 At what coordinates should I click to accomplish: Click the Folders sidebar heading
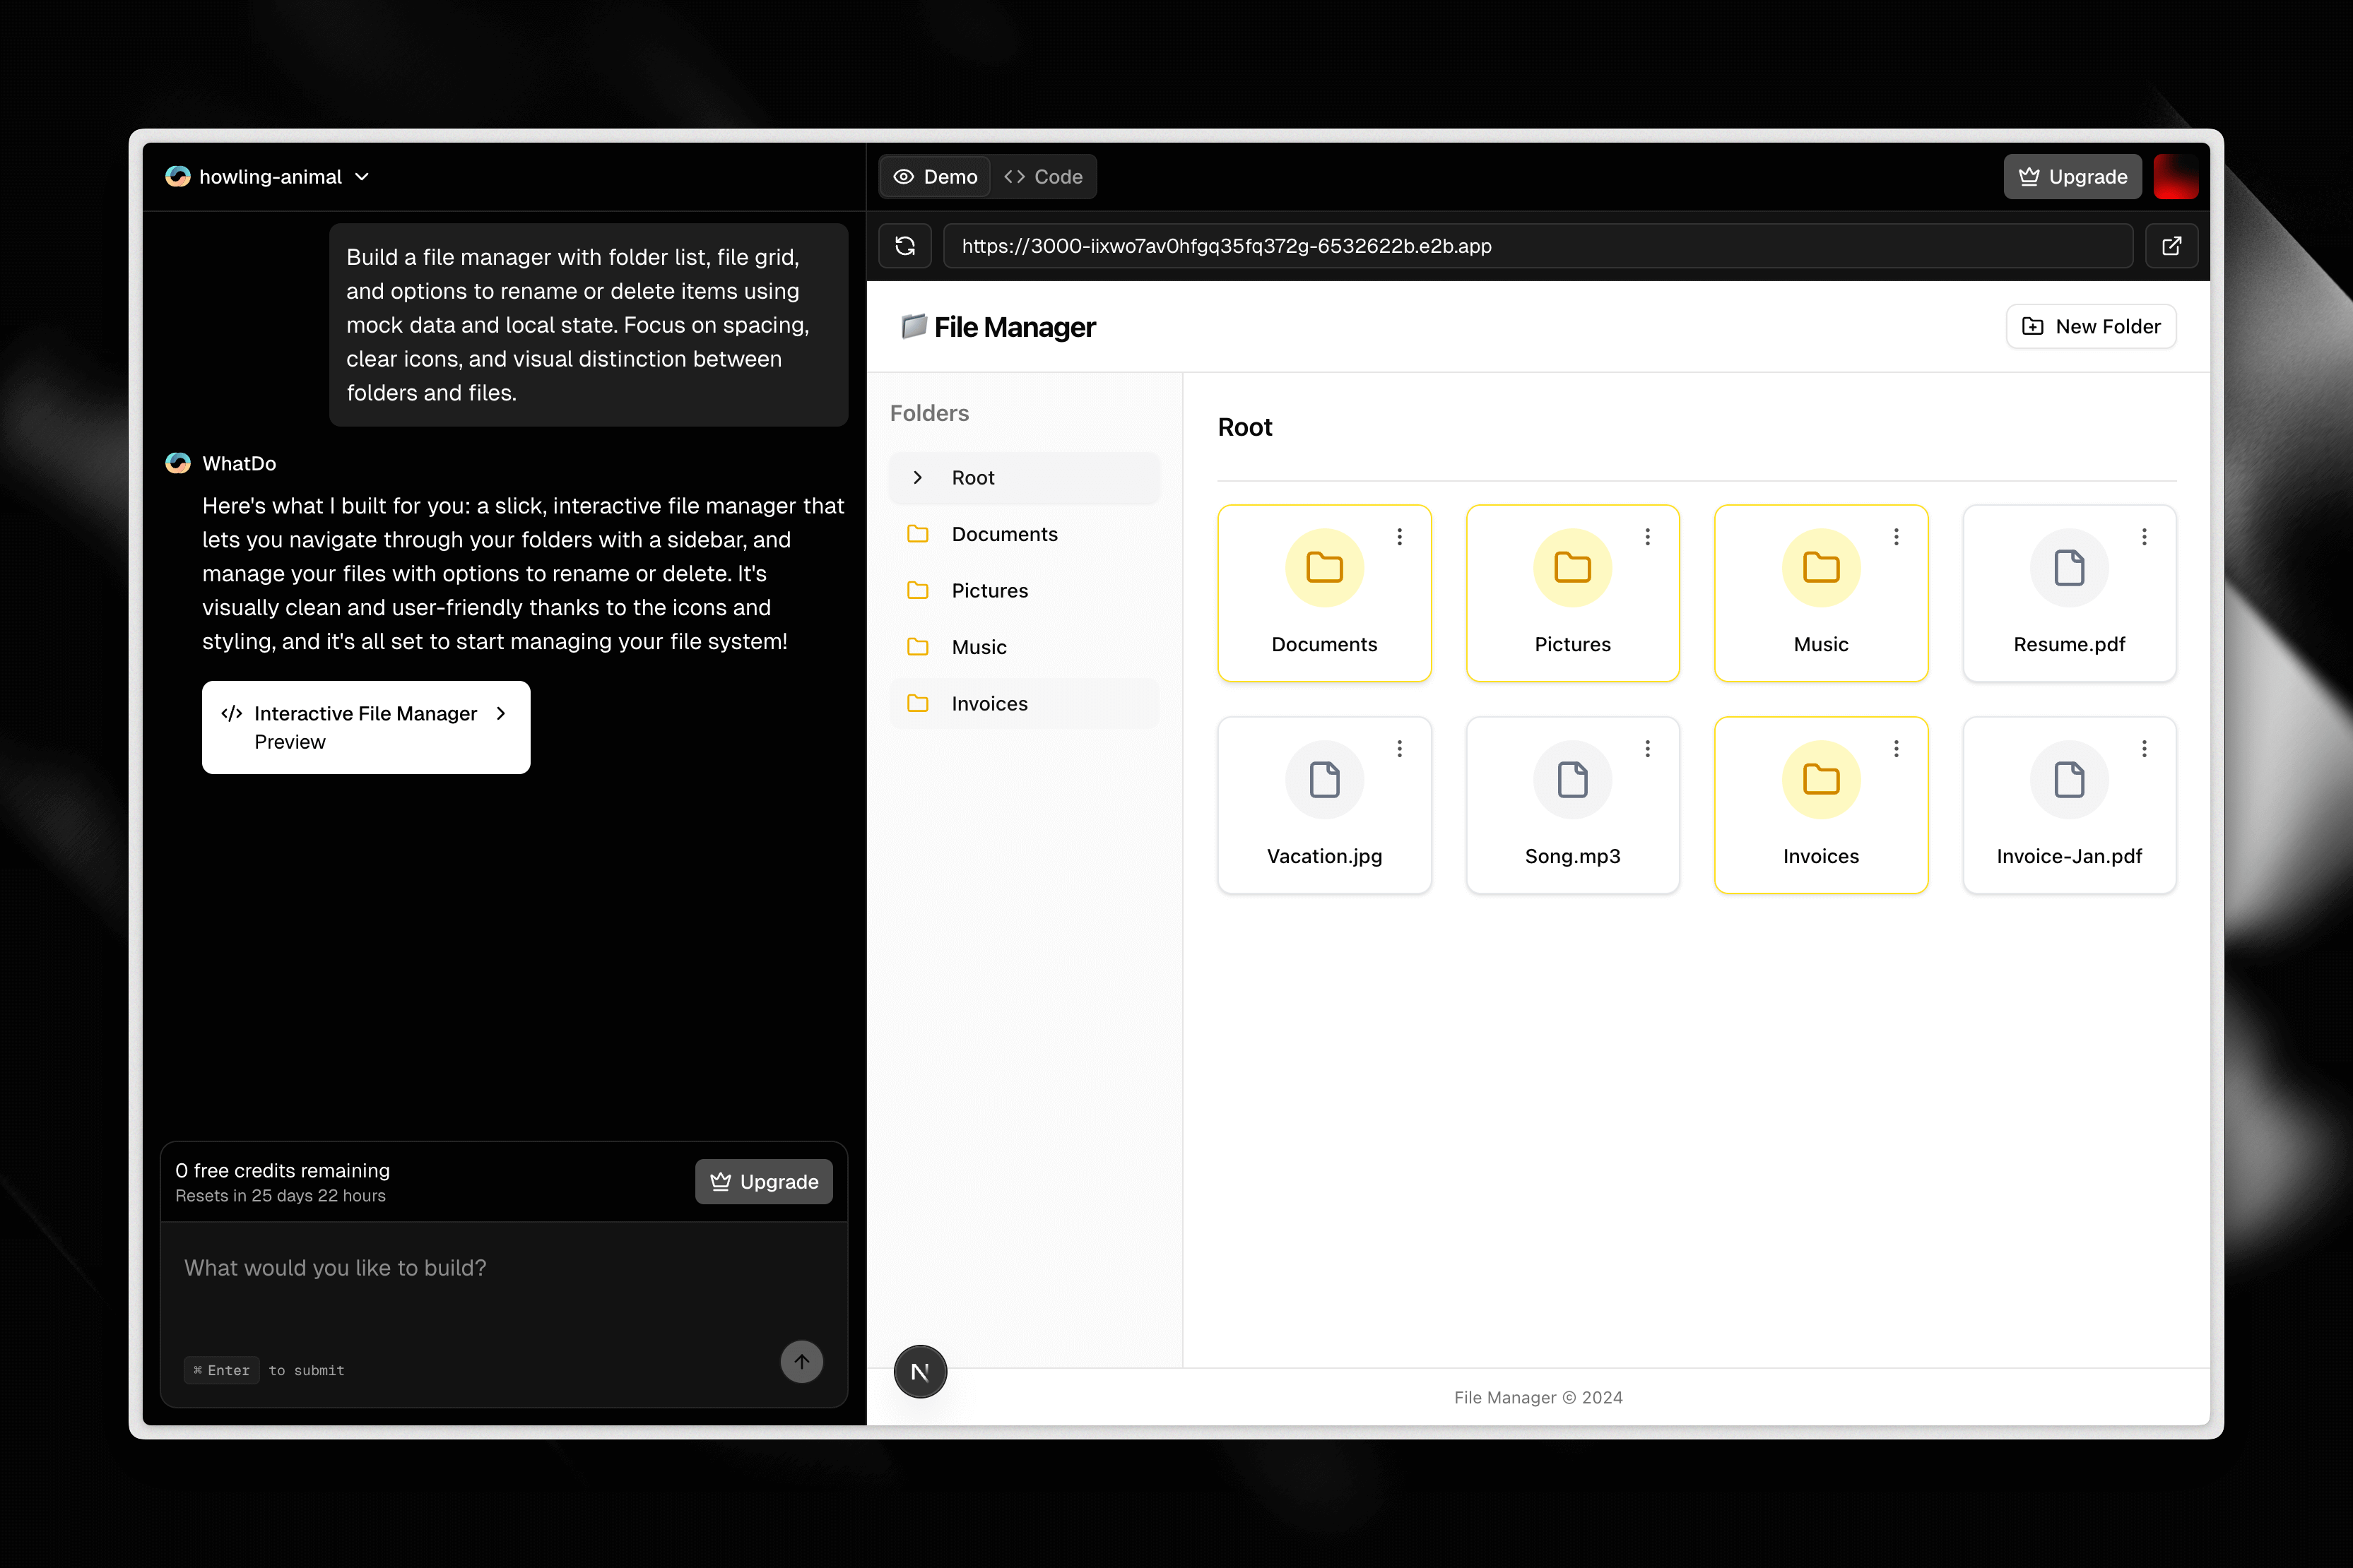(929, 413)
